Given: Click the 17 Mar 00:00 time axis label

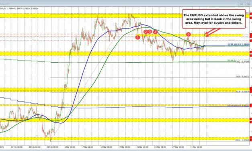Looking at the screenshot, I should click(124, 147).
